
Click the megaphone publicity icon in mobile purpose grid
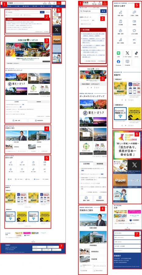tap(134, 39)
